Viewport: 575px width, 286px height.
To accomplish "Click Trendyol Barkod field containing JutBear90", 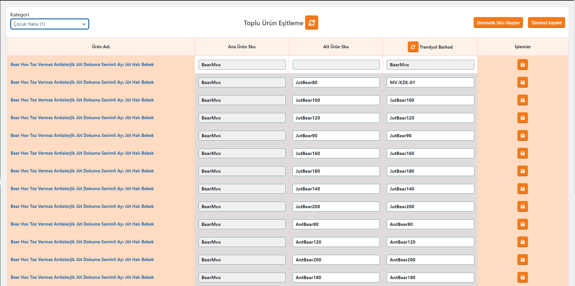I will pos(430,136).
